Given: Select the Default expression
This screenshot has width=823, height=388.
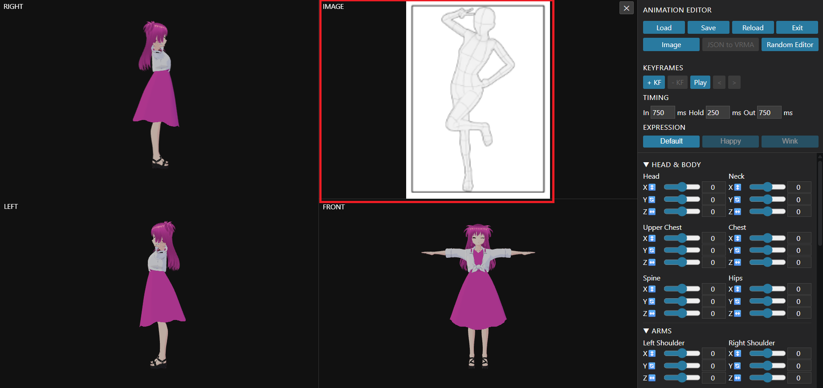Looking at the screenshot, I should coord(671,141).
